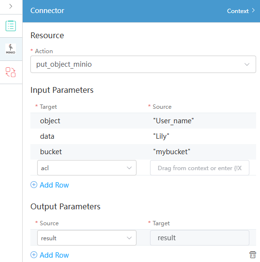Focus the Drag from context source field
The image size is (260, 262).
(x=200, y=168)
